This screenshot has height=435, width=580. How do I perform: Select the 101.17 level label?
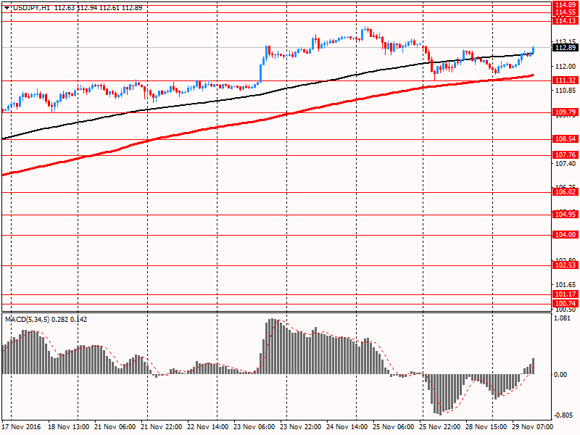click(565, 294)
